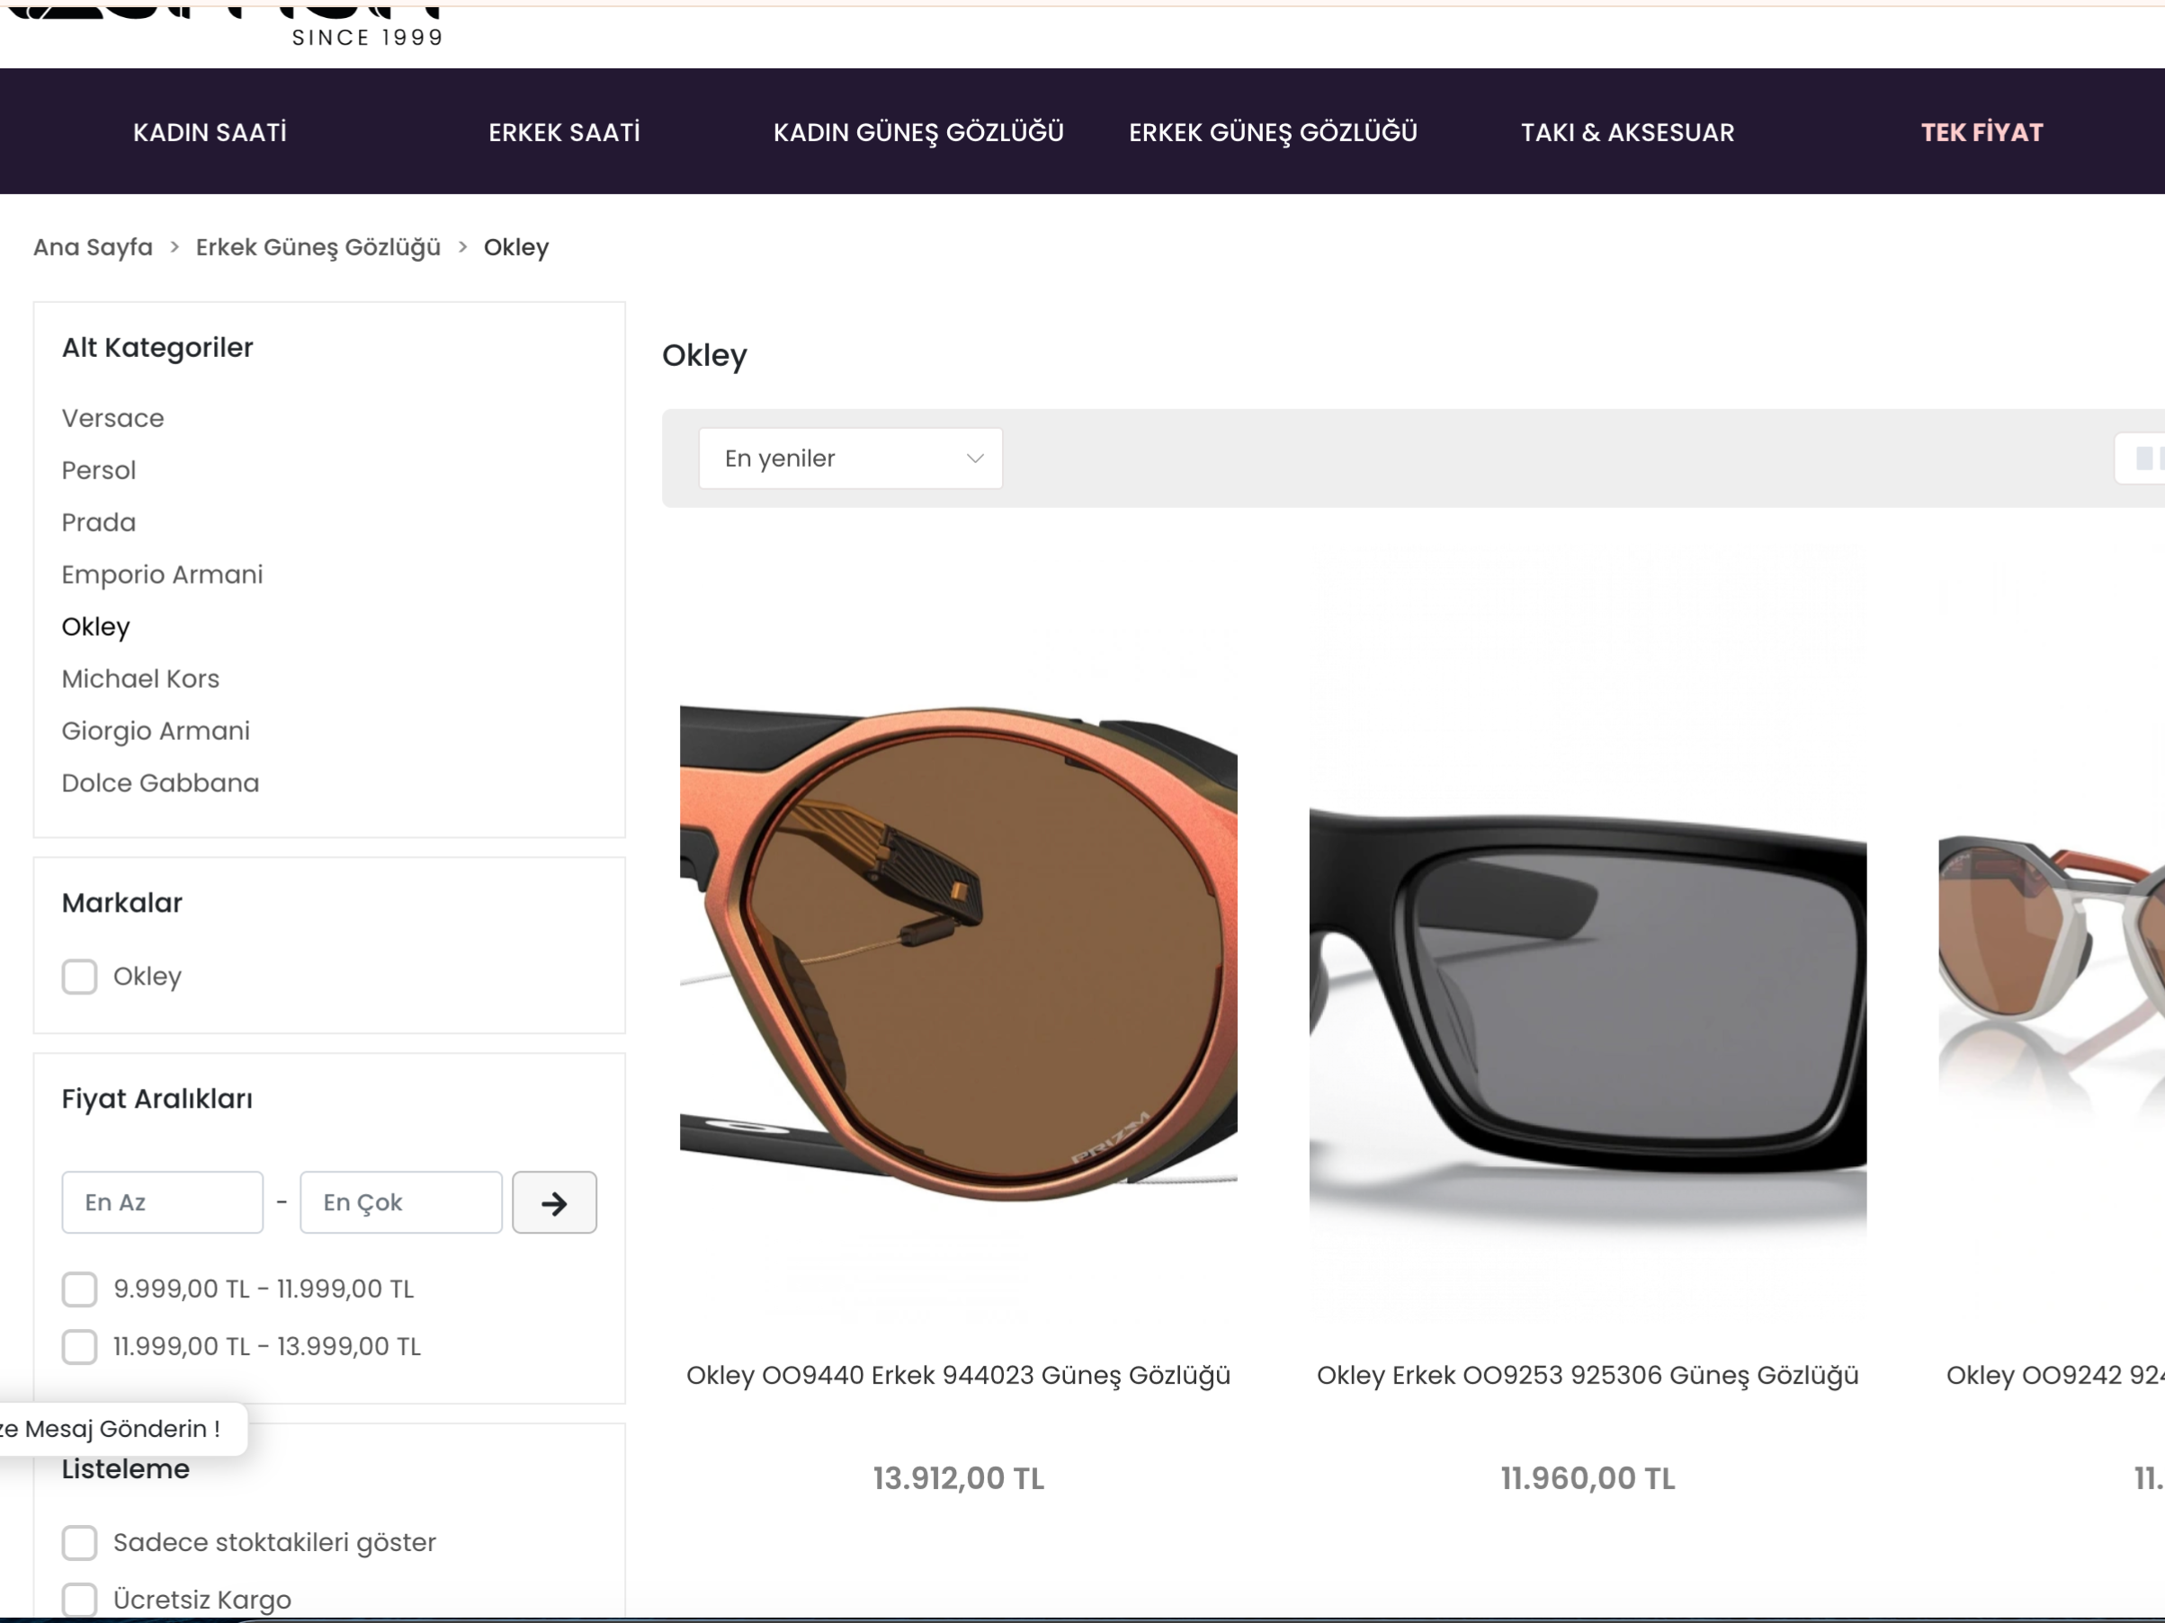Open the ERKEK SAATİ menu

(565, 132)
